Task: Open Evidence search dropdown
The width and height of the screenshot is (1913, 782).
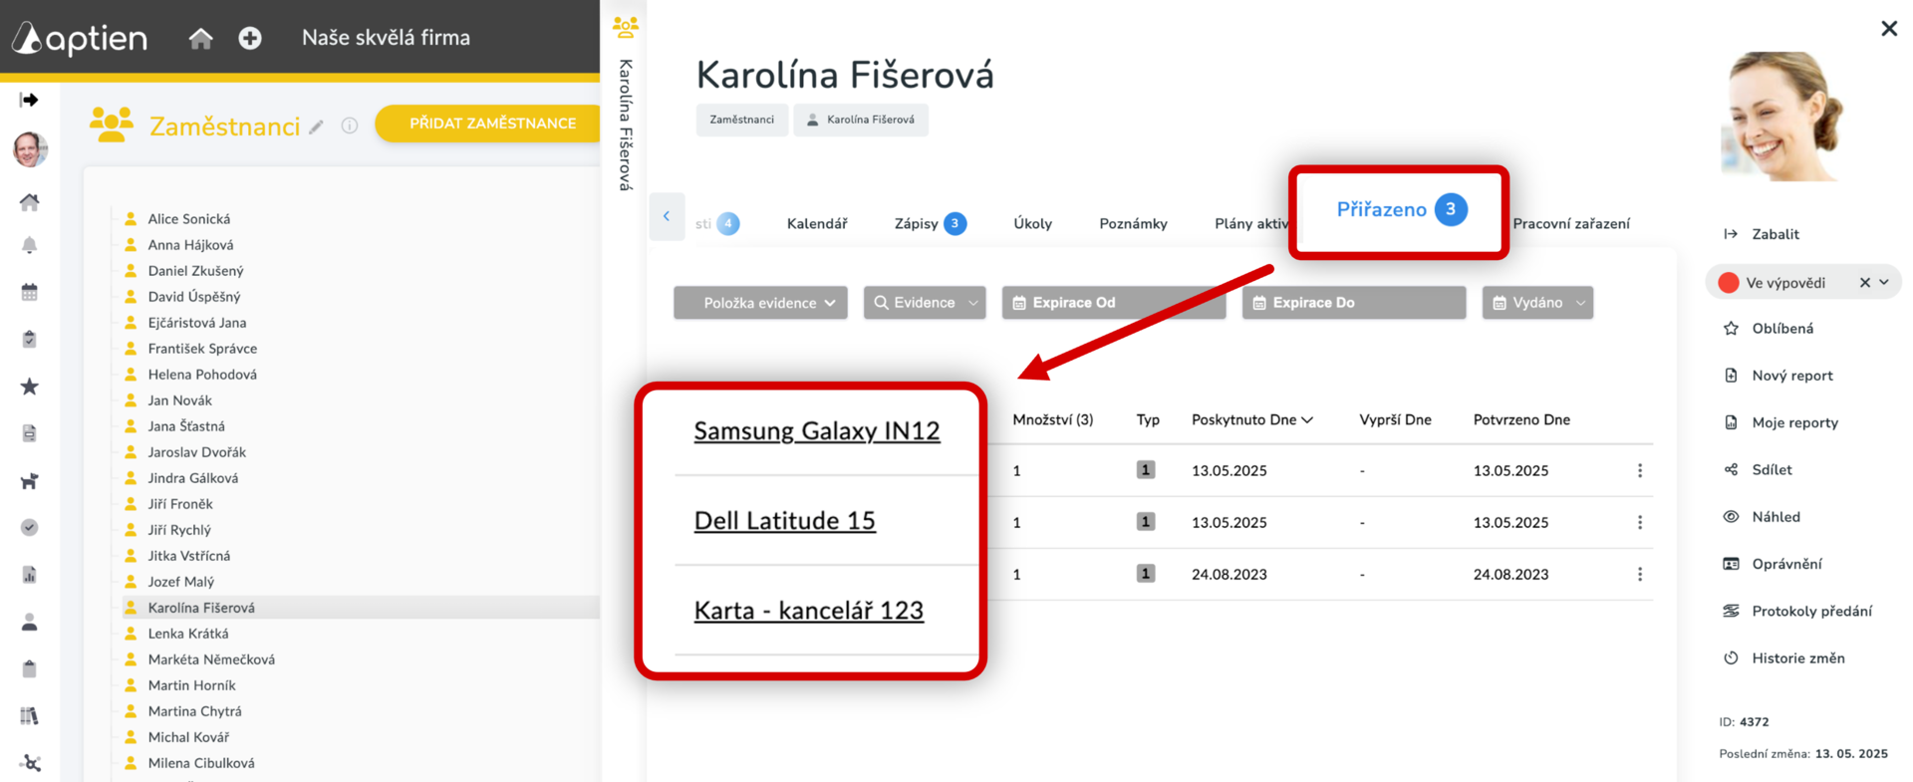Action: (x=925, y=303)
